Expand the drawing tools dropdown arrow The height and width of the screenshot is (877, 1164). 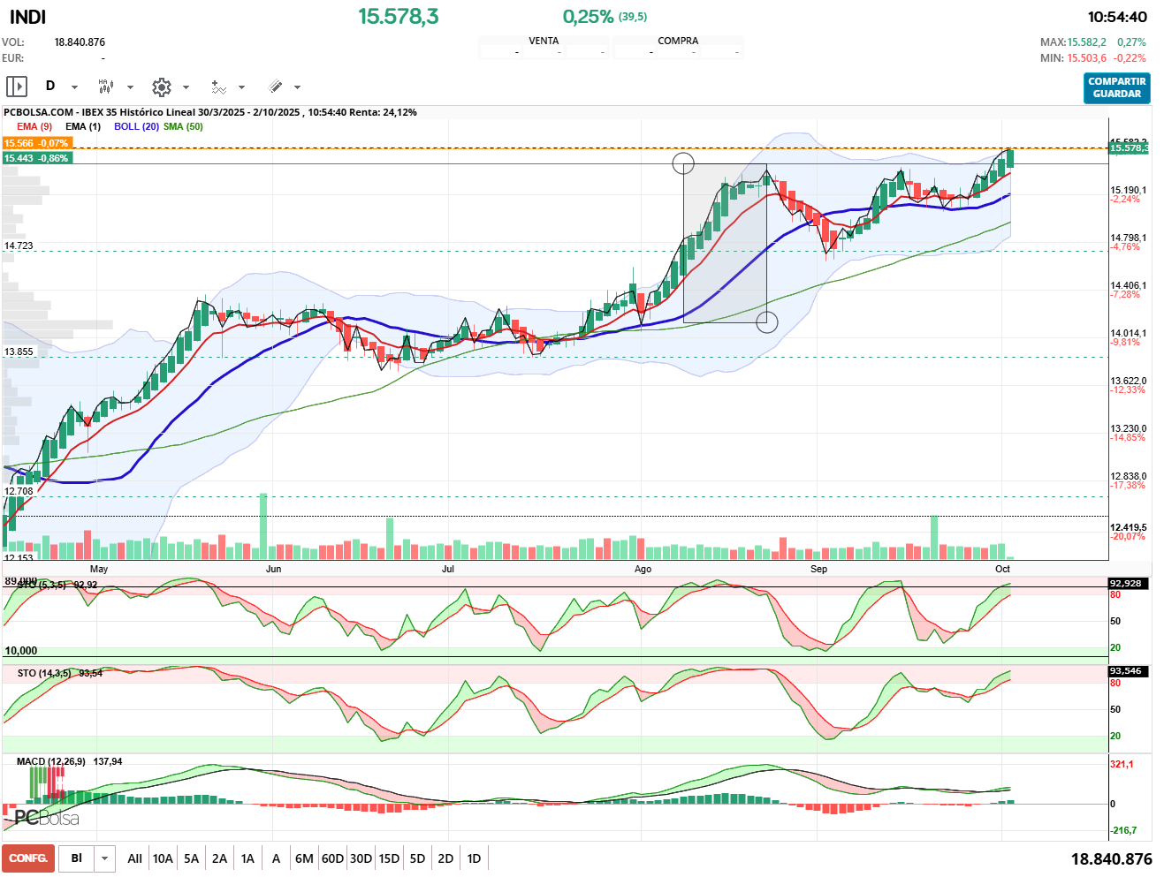(x=297, y=87)
